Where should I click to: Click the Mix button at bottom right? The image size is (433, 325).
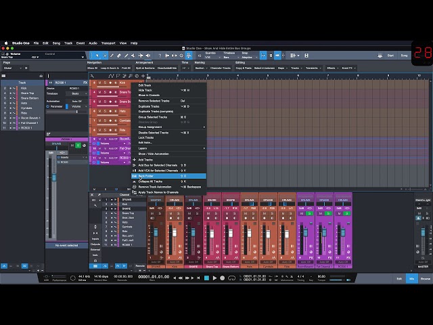(412, 278)
